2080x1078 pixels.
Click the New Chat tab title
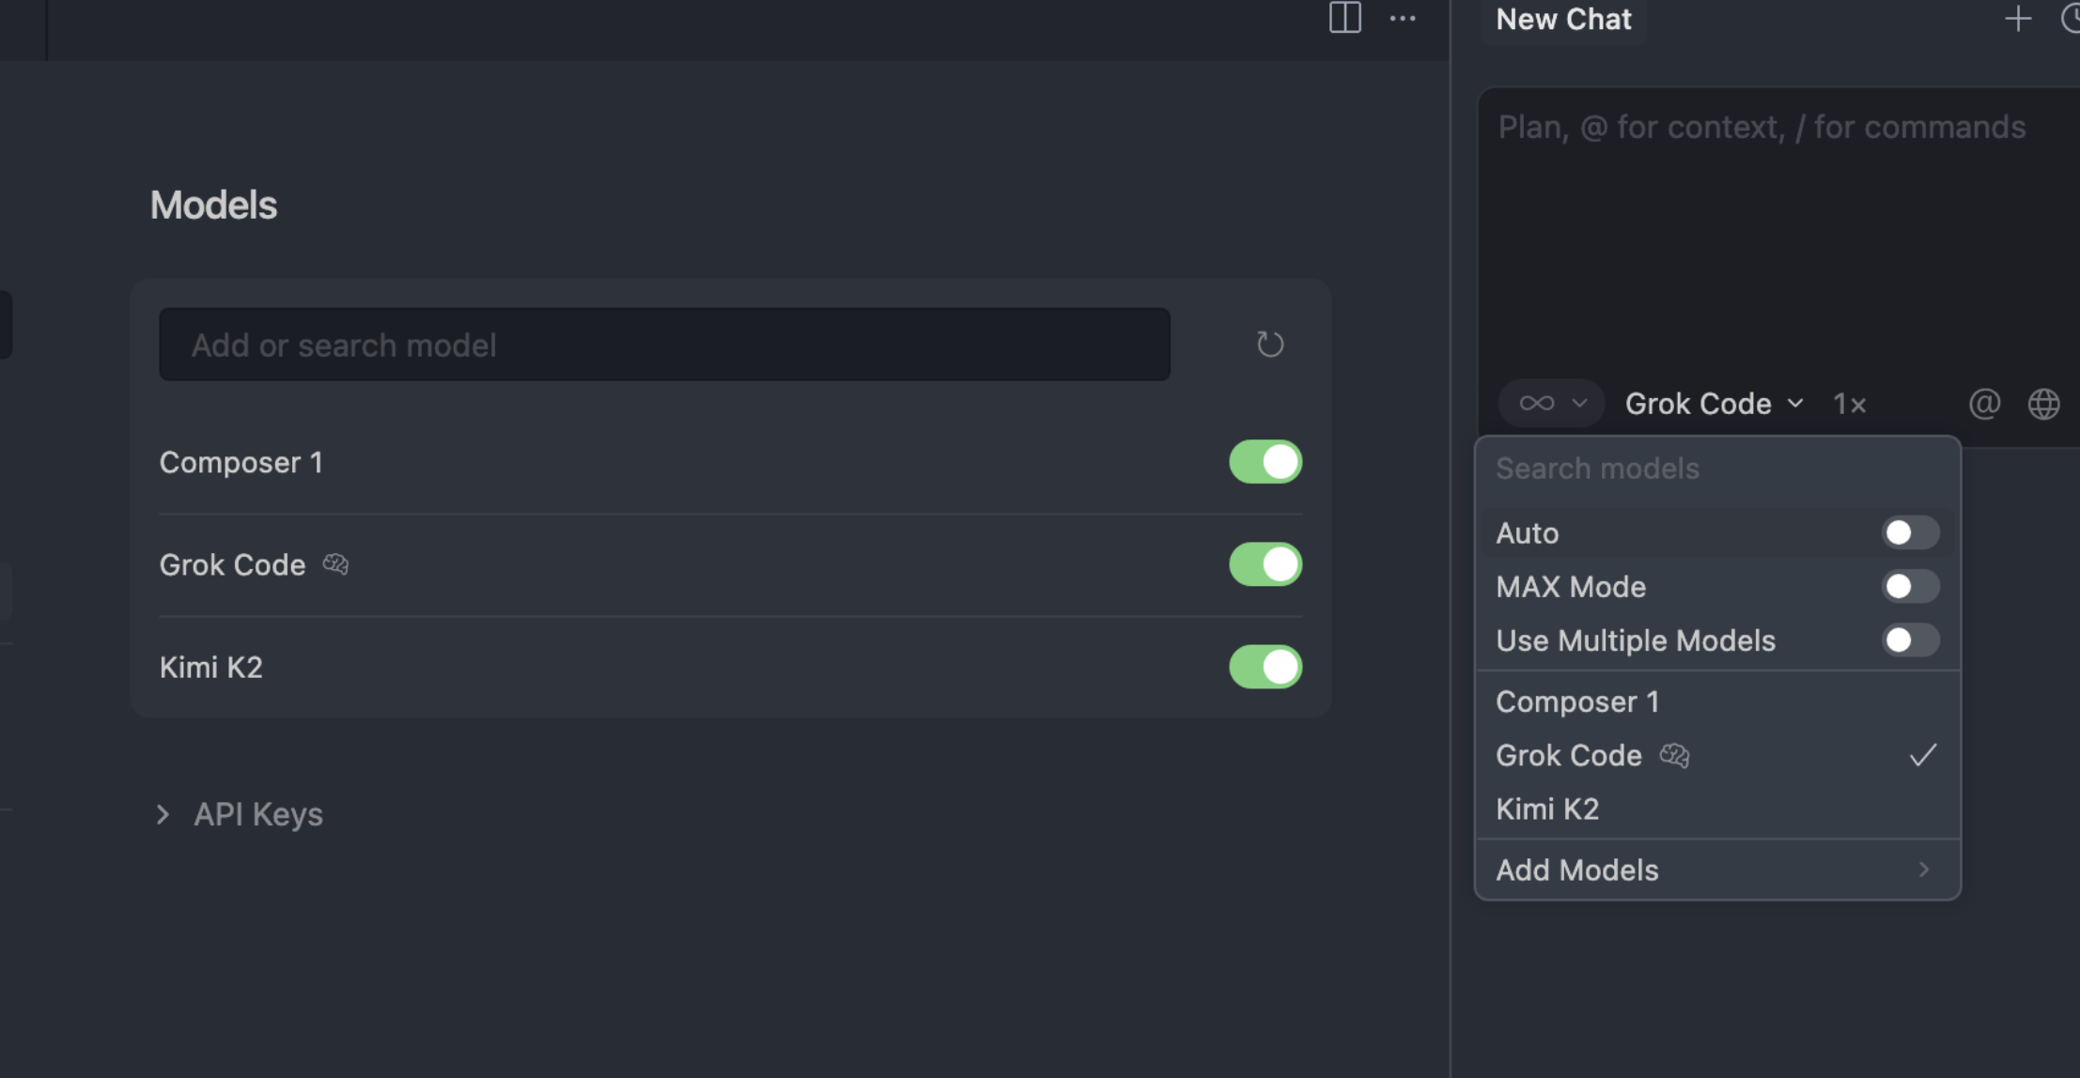[1563, 20]
